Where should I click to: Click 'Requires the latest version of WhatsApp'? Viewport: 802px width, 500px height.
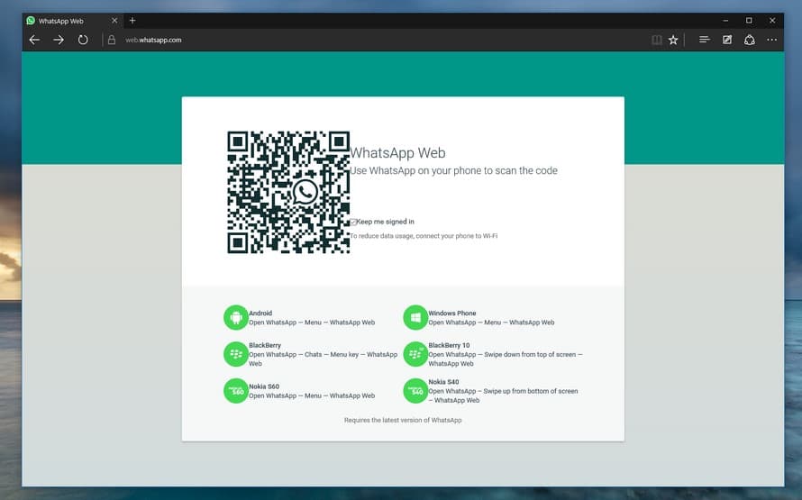(403, 420)
